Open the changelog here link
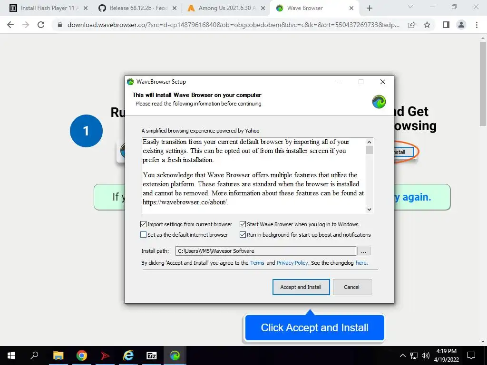487x365 pixels. 361,263
